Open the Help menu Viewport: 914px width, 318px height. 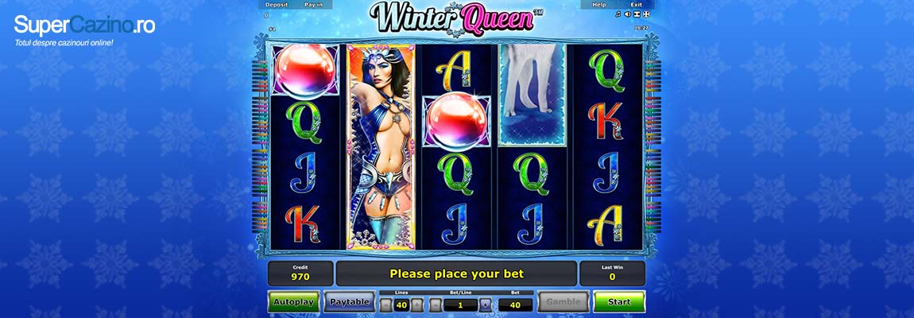click(599, 5)
